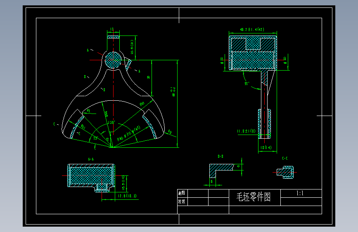Click the 制图 cell in title block

click(x=182, y=193)
